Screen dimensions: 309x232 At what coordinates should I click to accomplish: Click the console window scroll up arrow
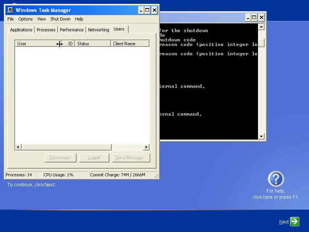(x=261, y=27)
